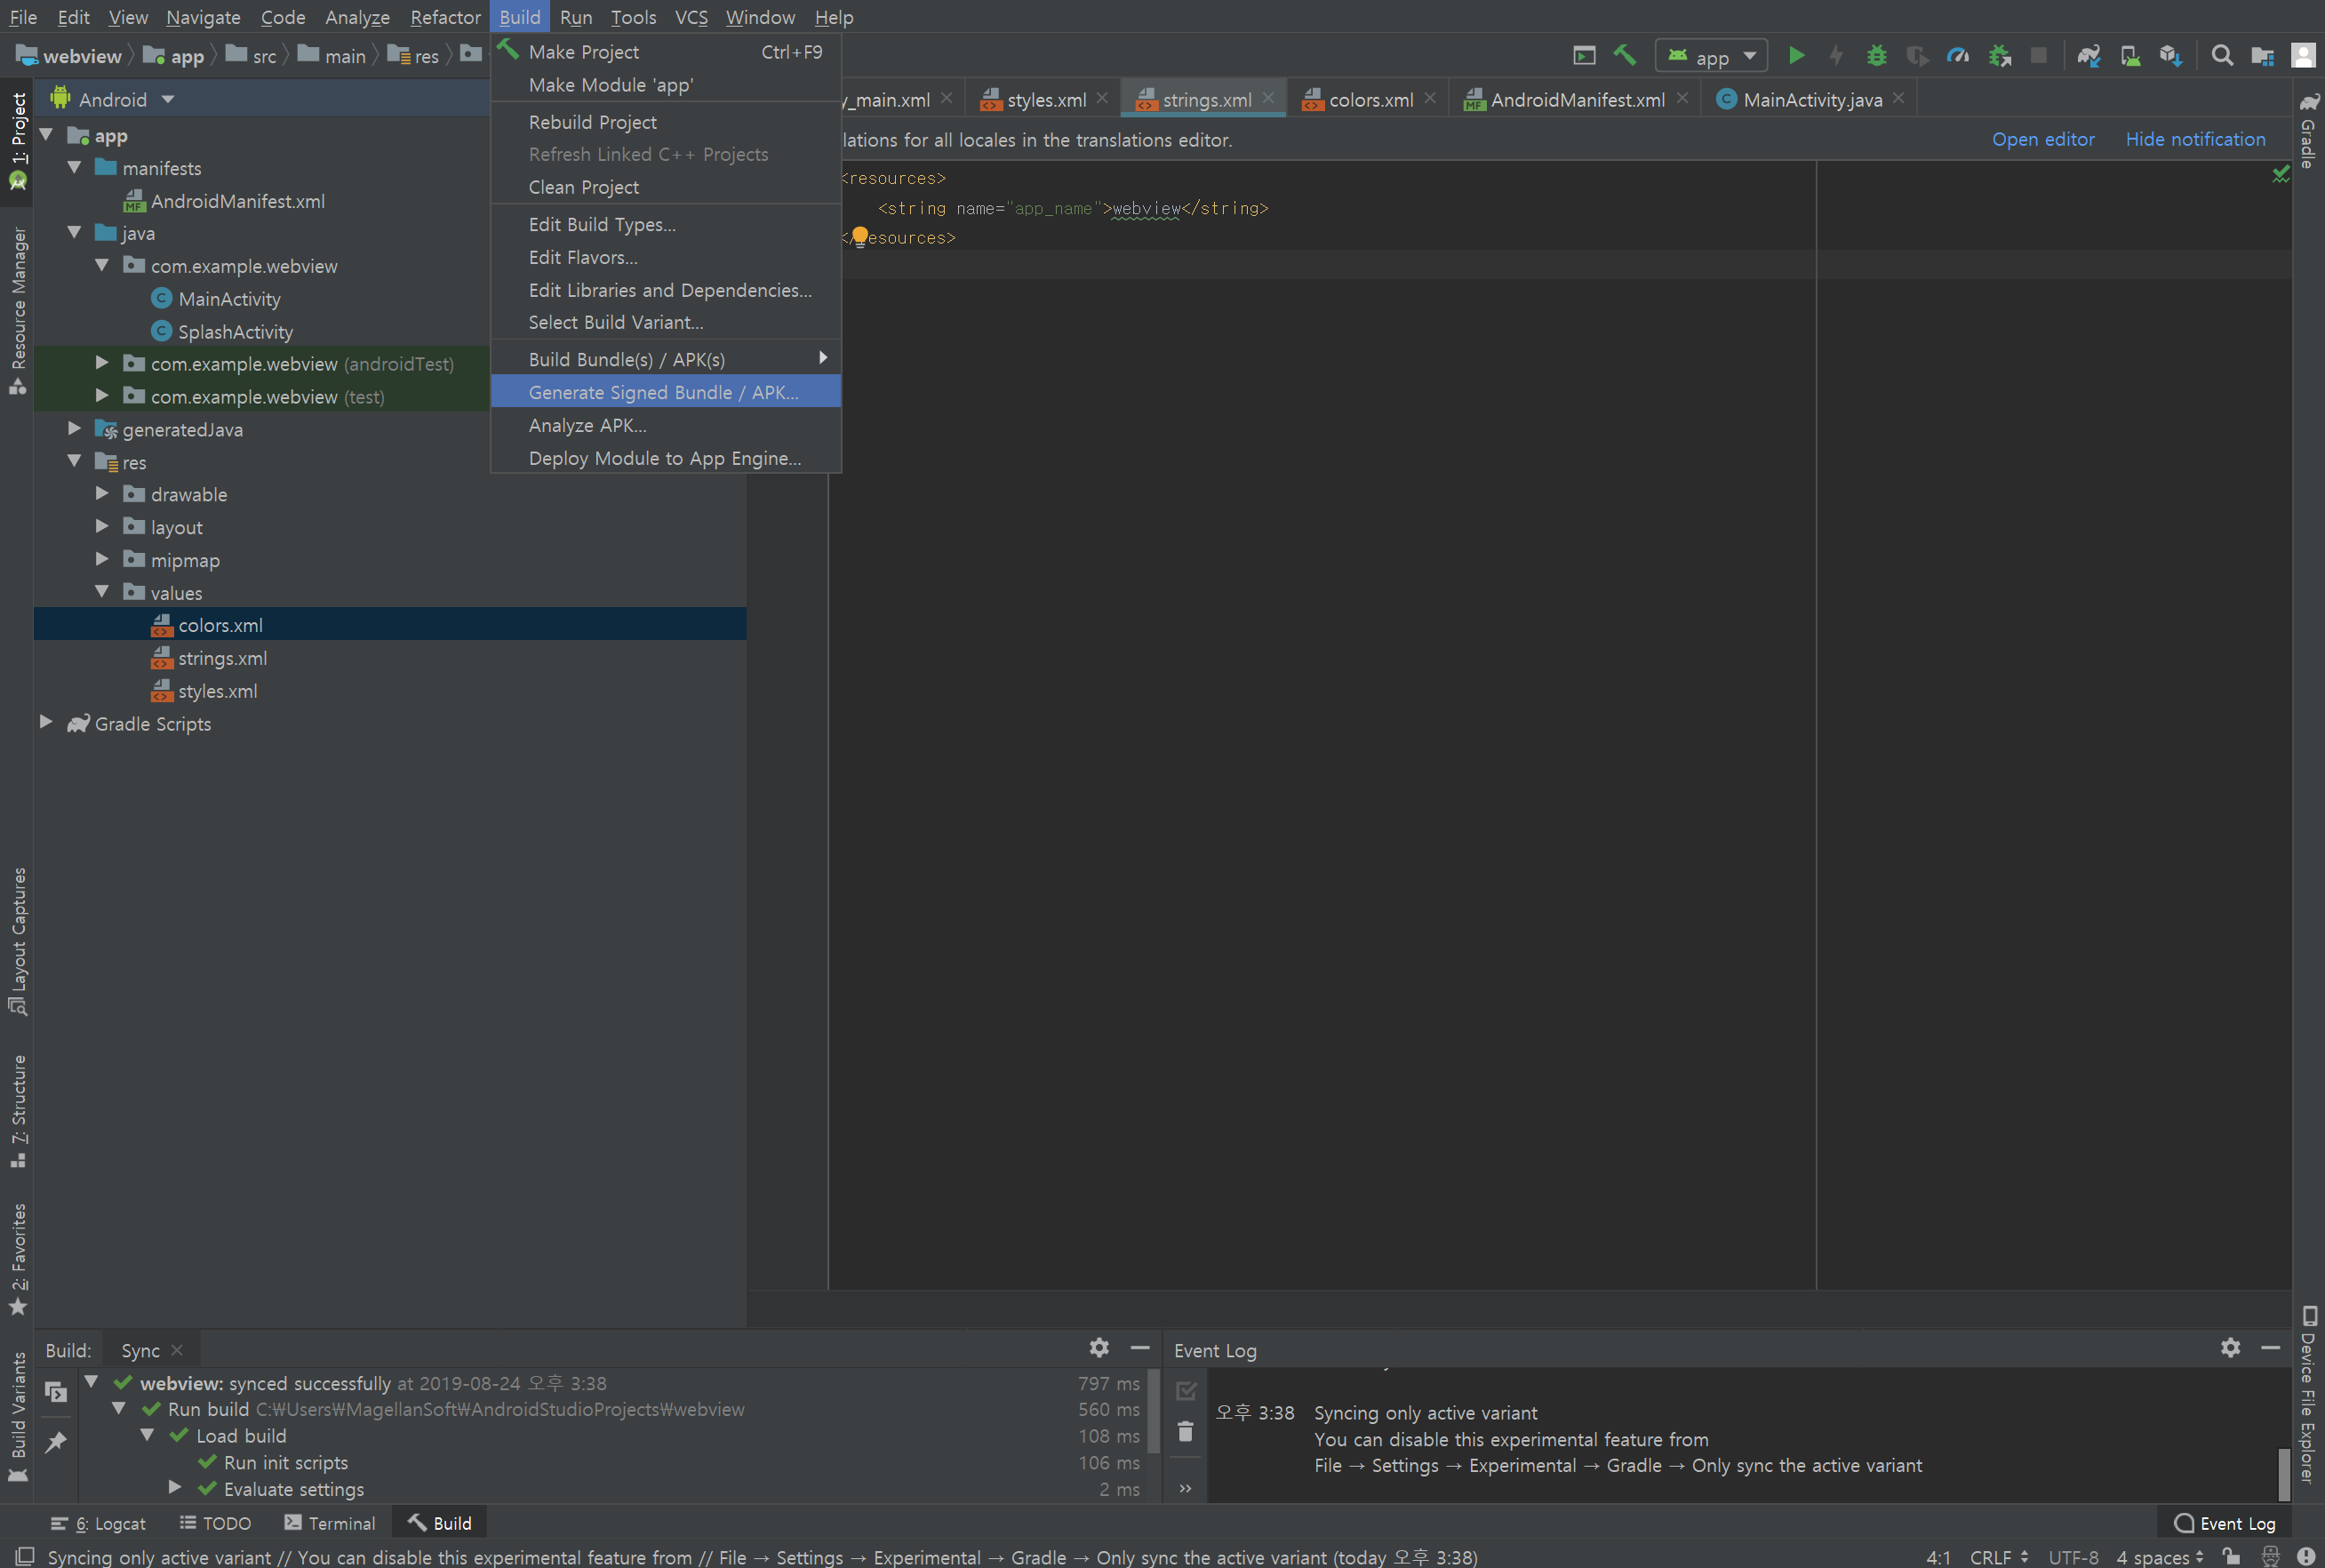The image size is (2325, 1568).
Task: Open Build panel settings gear
Action: pos(1099,1348)
